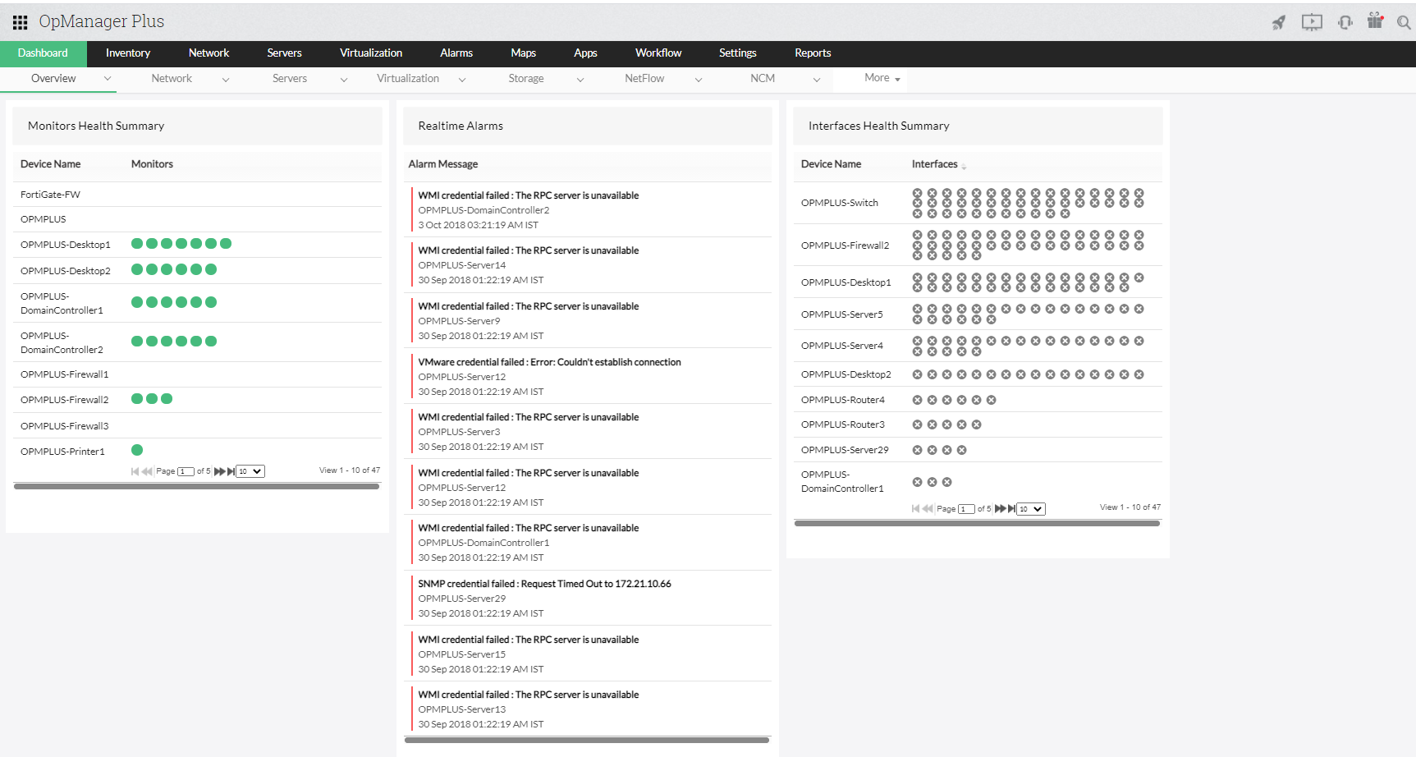Viewport: 1416px width, 757px height.
Task: Click OPMPLUS-Server15 in Realtime Alarms
Action: pyautogui.click(x=462, y=654)
